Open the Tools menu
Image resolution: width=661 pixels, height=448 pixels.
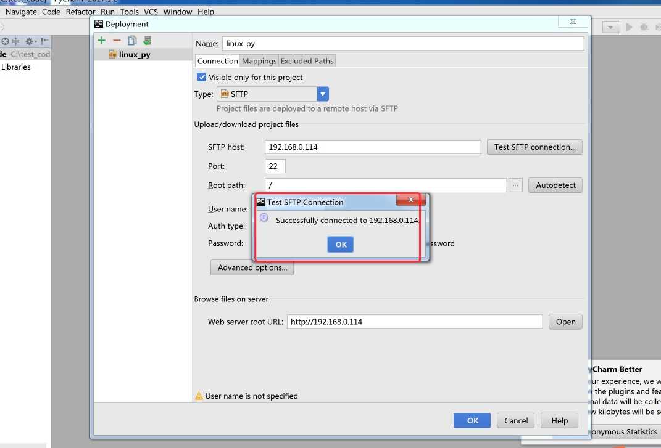point(129,12)
